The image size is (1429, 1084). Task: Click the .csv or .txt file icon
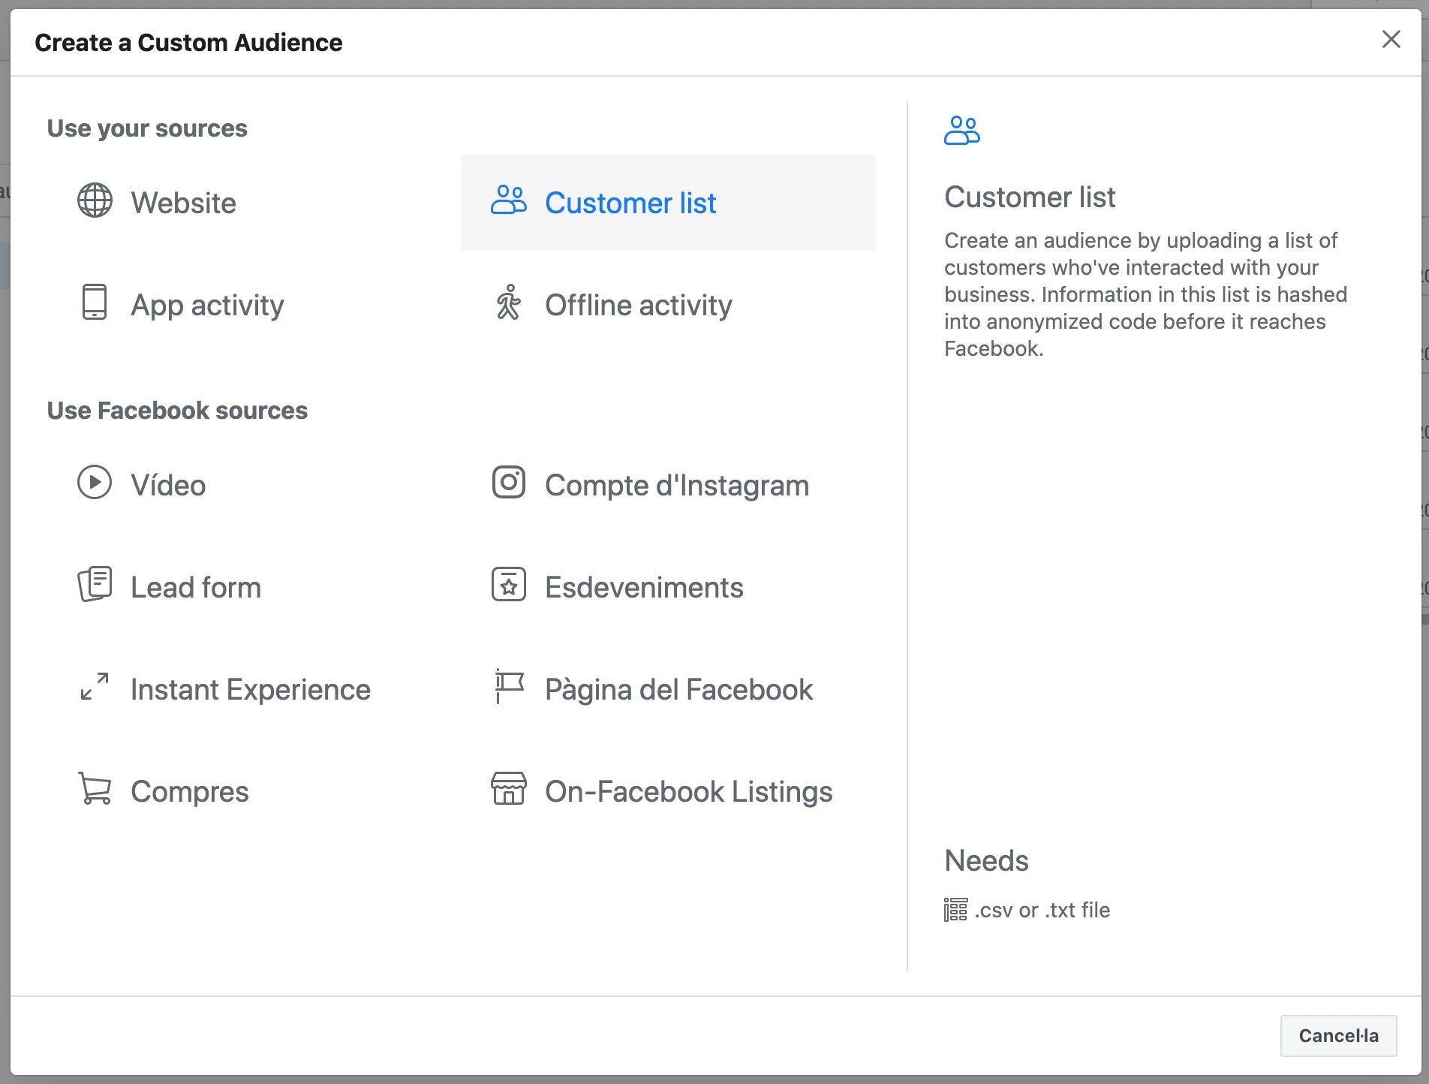(x=955, y=909)
